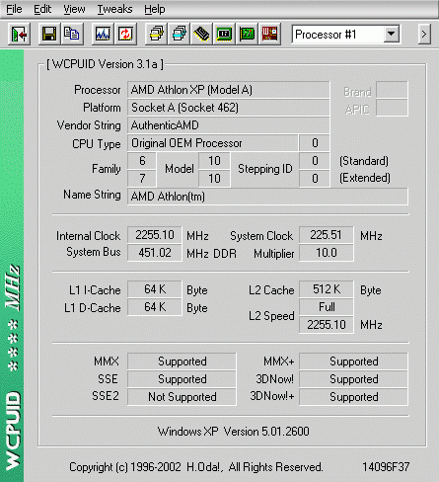Screen dimensions: 439x482
Task: Click the Name String value AMD Athlon(tm)
Action: coord(267,197)
